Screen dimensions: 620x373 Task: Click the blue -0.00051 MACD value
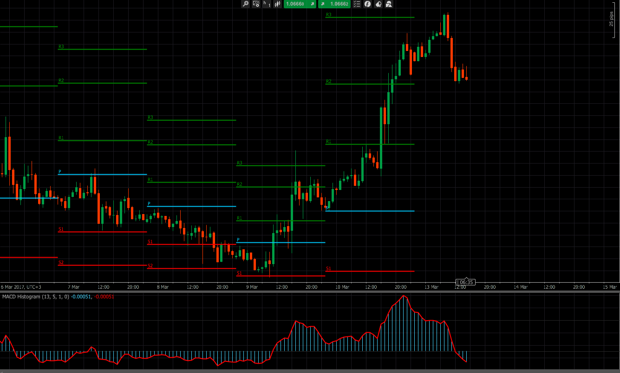(x=82, y=297)
